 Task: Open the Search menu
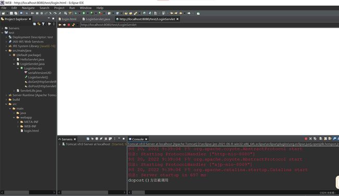coord(44,8)
